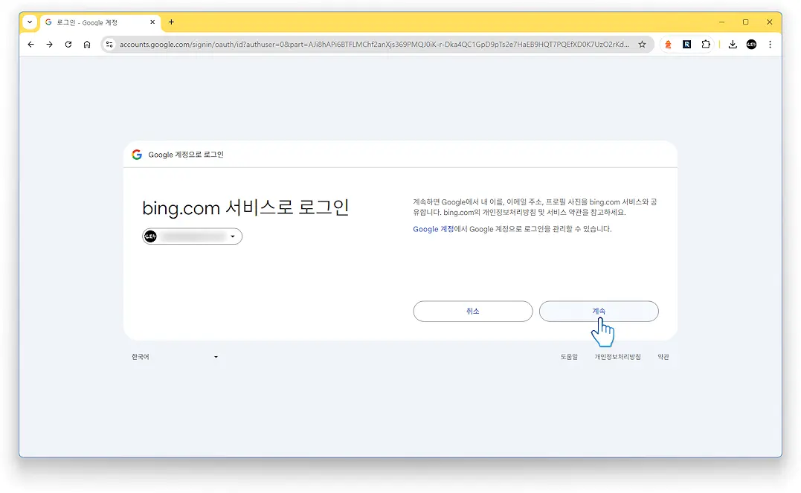Open the Chrome three-dot menu
801x493 pixels.
[x=770, y=44]
